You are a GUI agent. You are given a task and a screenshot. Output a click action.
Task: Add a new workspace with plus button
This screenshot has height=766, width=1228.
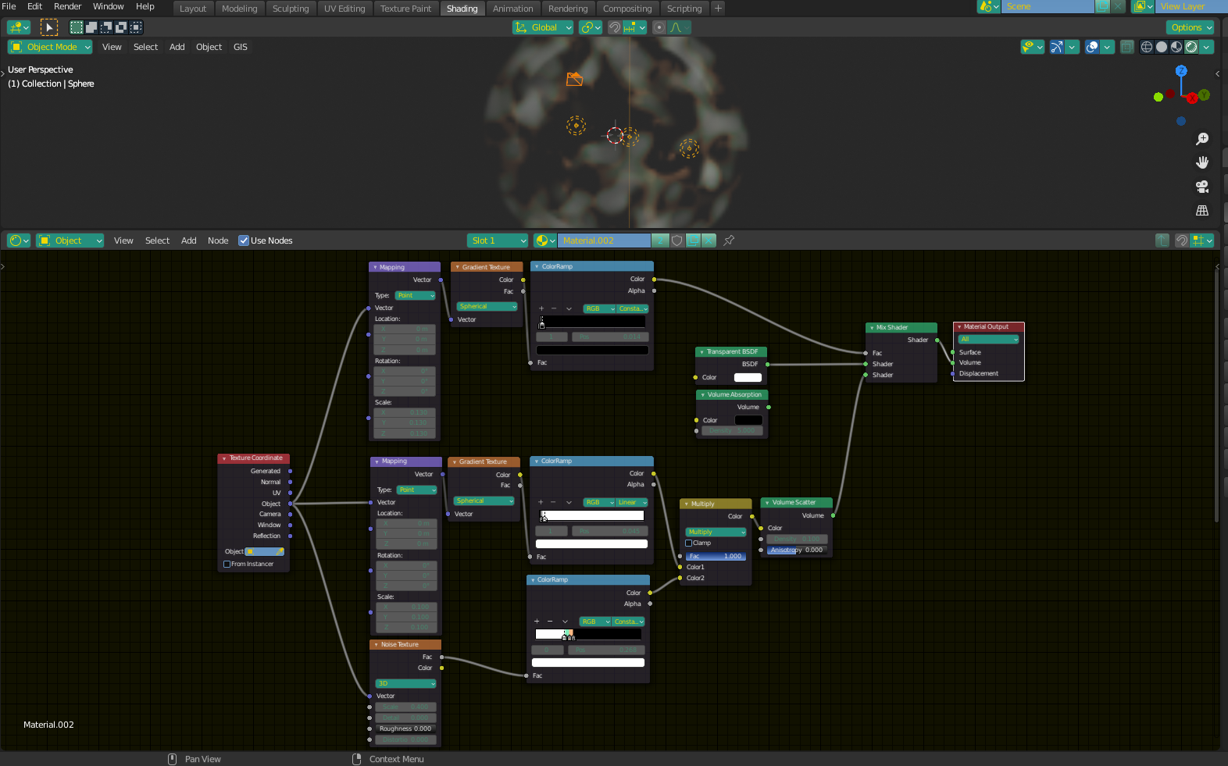pyautogui.click(x=718, y=9)
